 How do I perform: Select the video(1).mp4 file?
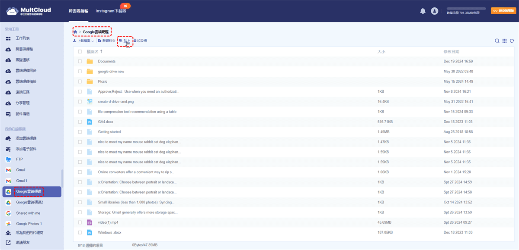(x=108, y=222)
